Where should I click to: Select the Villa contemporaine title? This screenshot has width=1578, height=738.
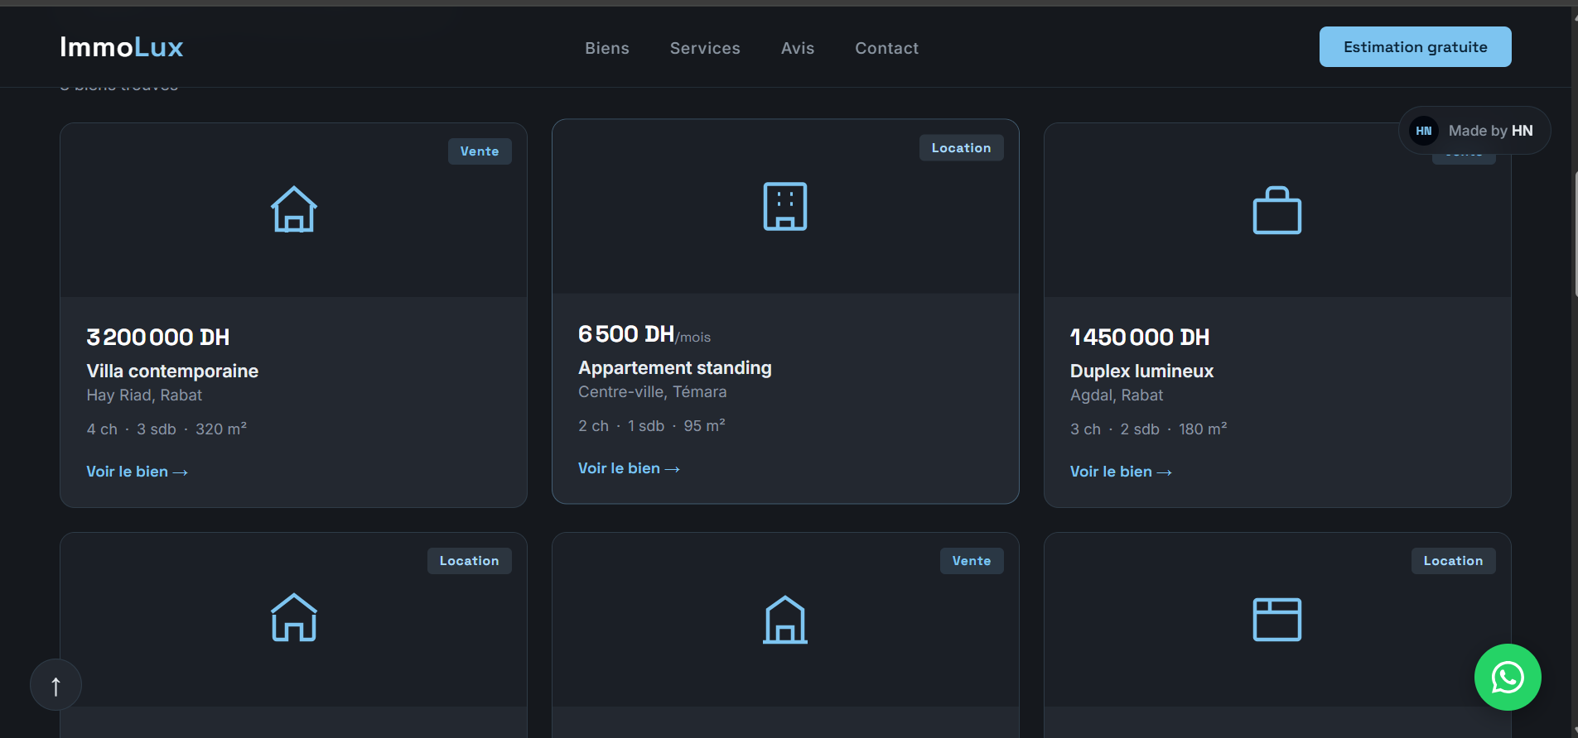[x=172, y=371]
